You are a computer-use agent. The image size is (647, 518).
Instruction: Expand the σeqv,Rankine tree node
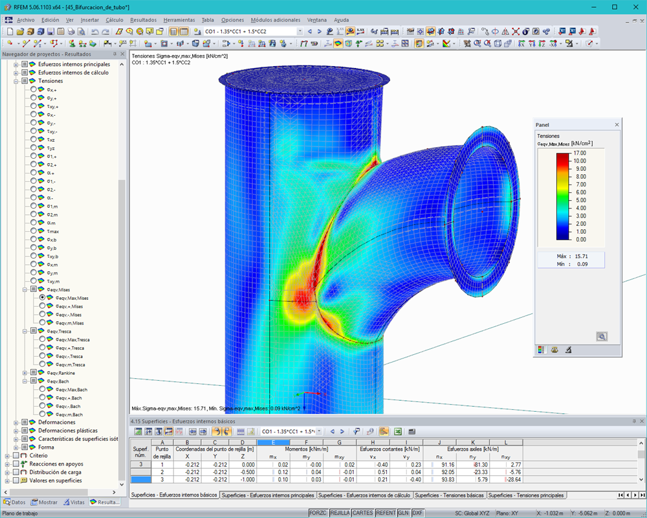(x=25, y=372)
